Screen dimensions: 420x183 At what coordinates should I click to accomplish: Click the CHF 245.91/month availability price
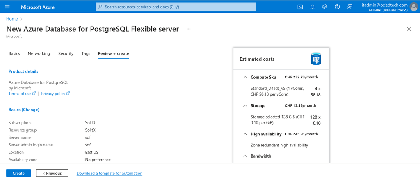point(301,134)
